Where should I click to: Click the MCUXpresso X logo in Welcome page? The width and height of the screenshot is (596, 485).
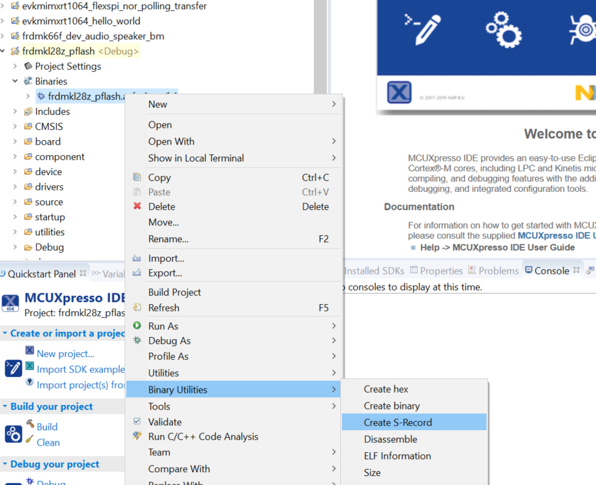point(399,92)
